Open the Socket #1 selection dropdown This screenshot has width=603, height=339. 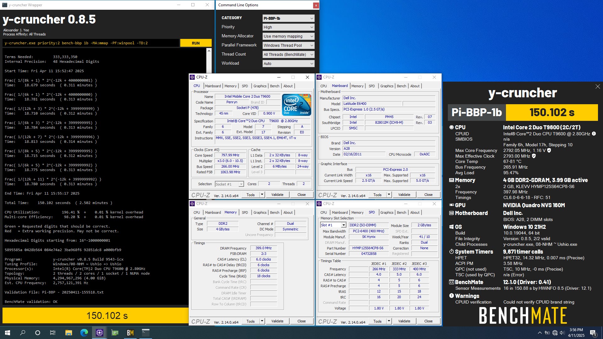click(x=229, y=184)
